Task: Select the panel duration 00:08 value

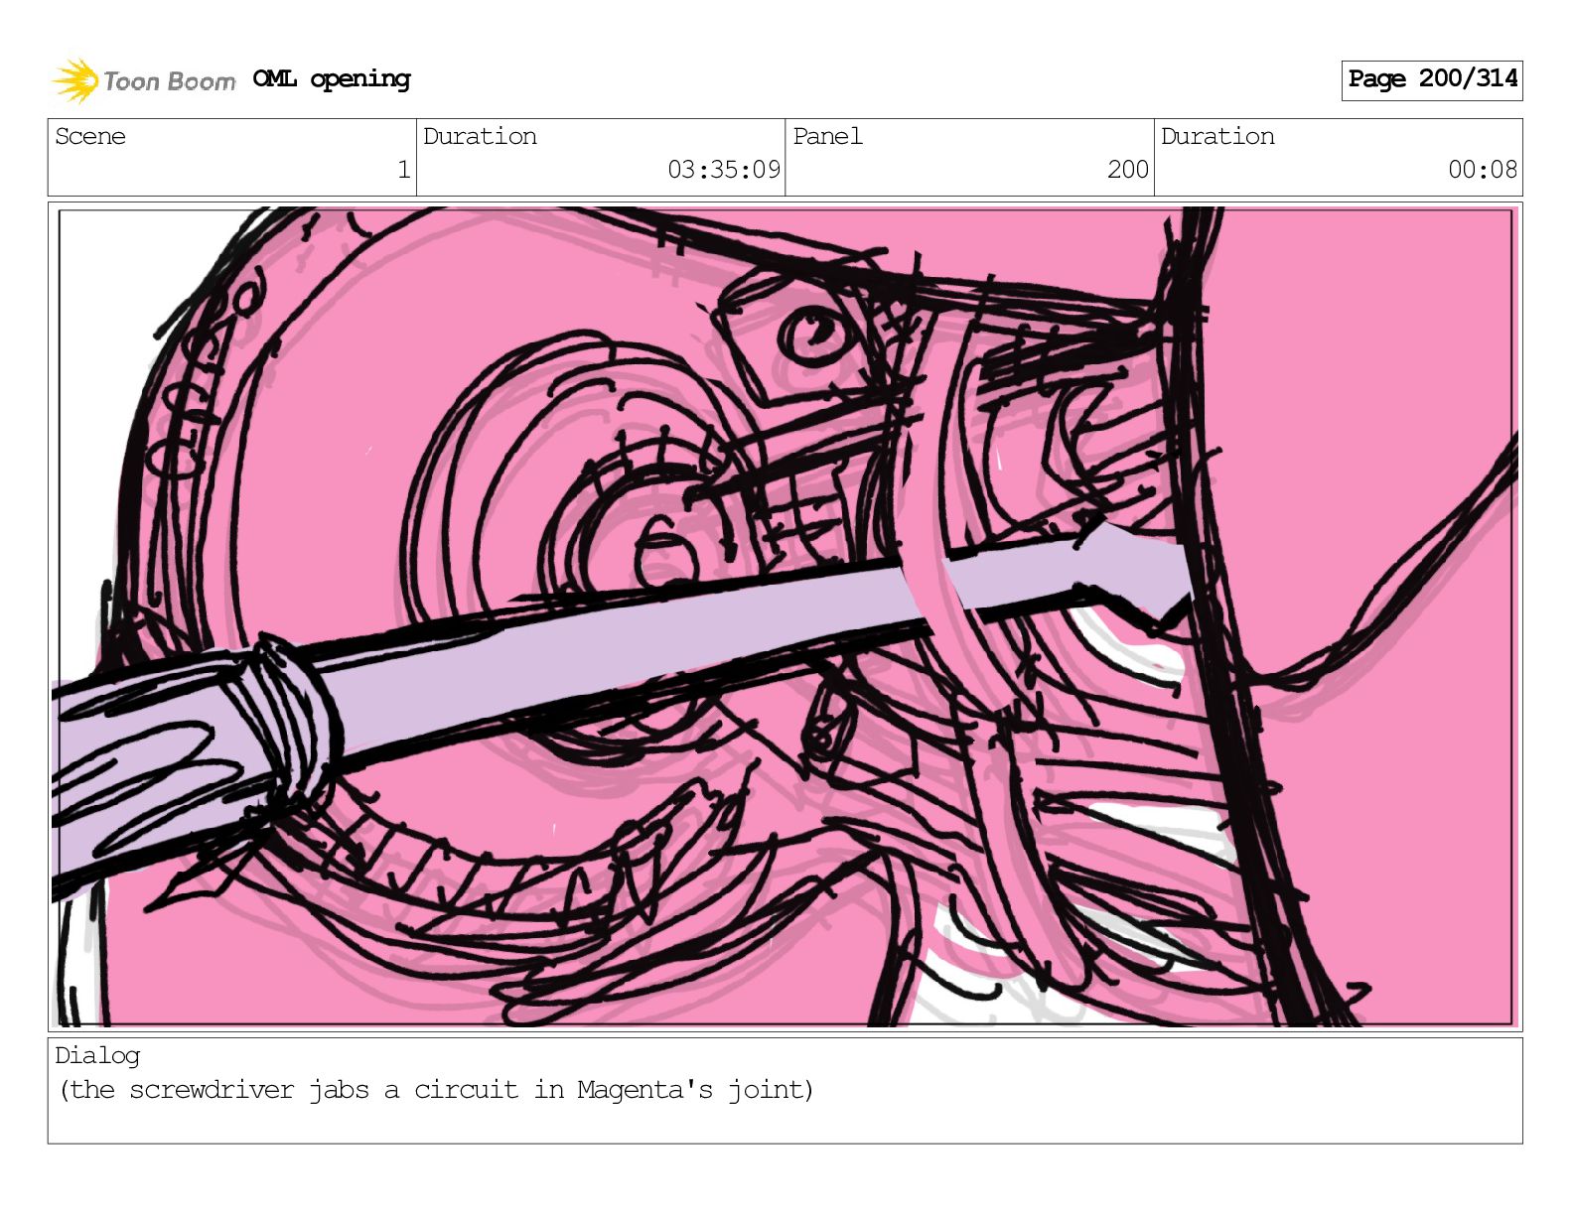Action: (1482, 170)
